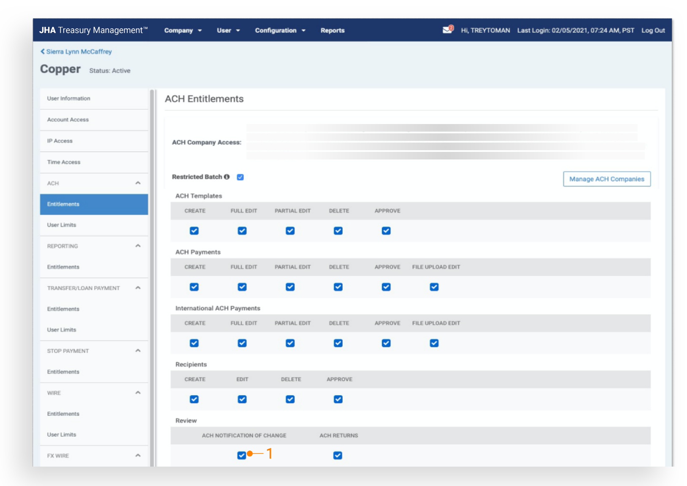Collapse the FX WIRE section chevron
Screen dimensions: 687x486
138,456
